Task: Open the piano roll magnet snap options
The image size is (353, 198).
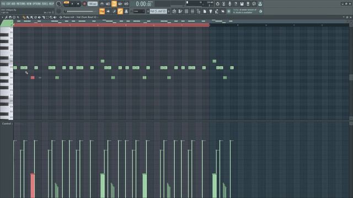Action: point(10,17)
